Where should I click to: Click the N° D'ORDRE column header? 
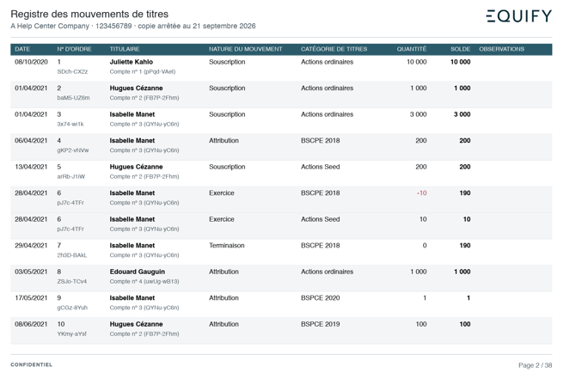coord(74,49)
